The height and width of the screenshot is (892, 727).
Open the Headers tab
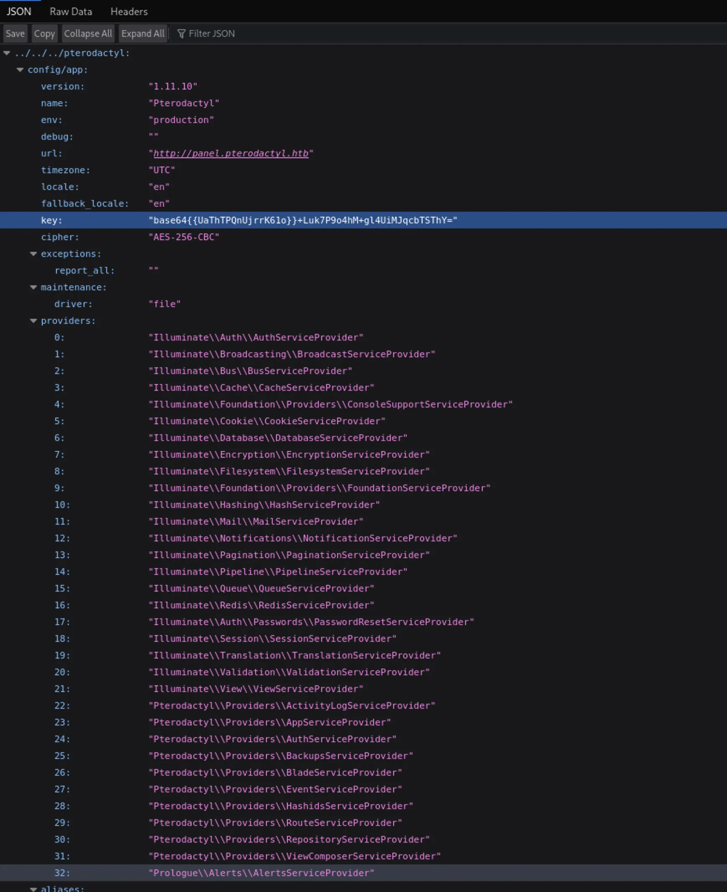coord(129,11)
